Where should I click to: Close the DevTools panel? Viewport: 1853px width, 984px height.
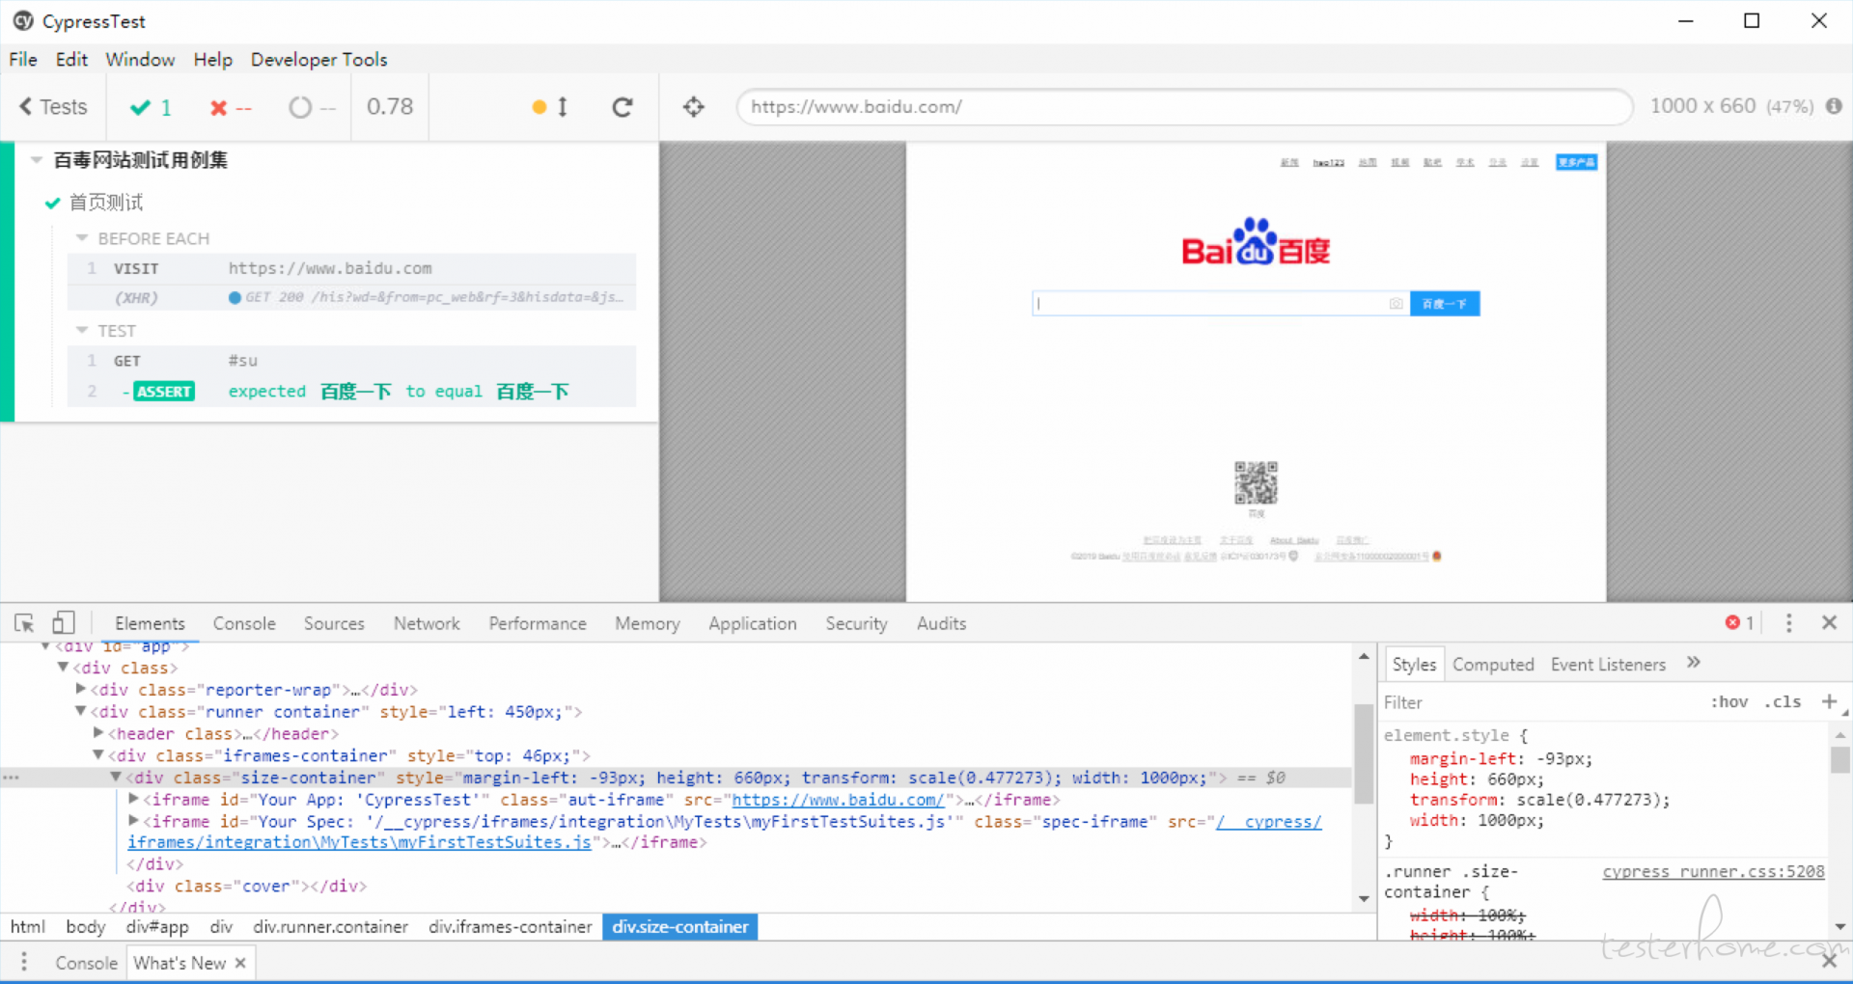coord(1829,623)
